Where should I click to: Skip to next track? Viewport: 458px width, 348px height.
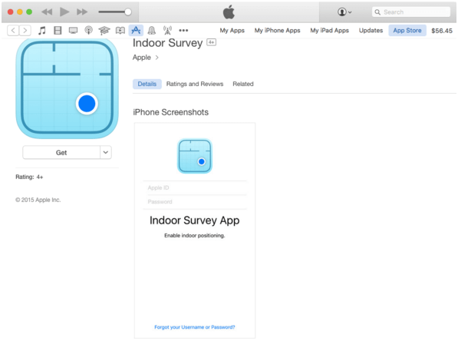pyautogui.click(x=82, y=12)
